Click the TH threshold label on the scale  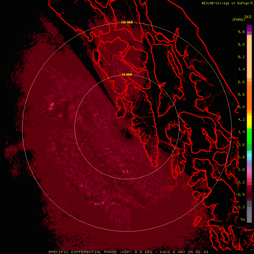coord(242,220)
